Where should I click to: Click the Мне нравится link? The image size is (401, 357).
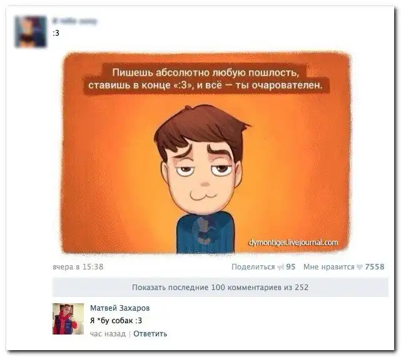329,267
